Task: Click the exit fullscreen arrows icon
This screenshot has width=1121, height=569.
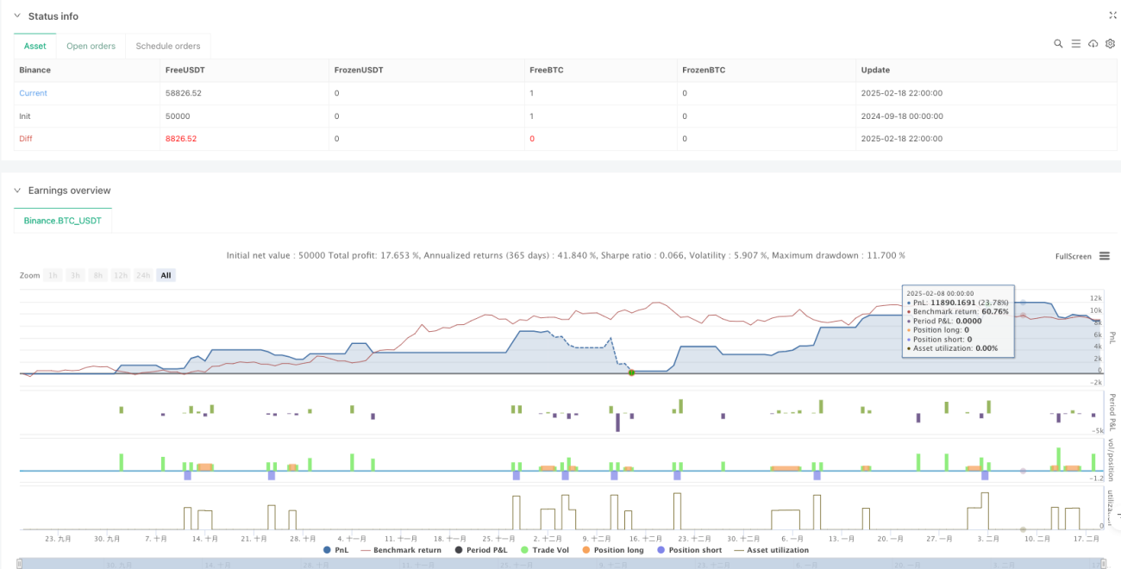Action: coord(1112,16)
